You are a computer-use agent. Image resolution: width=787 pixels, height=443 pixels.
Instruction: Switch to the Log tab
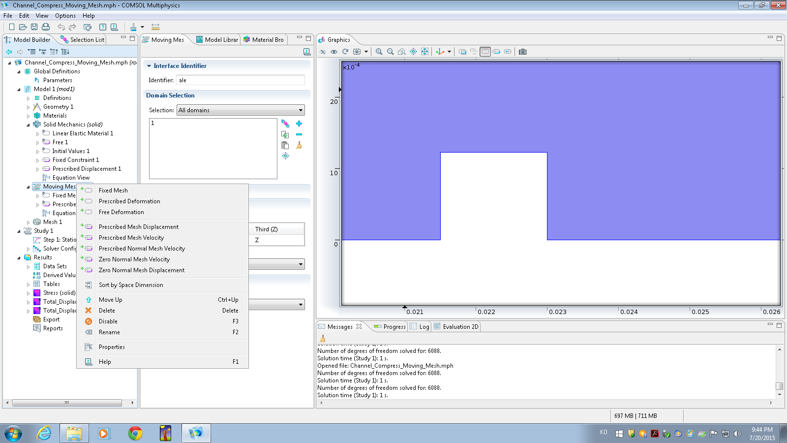pyautogui.click(x=420, y=327)
